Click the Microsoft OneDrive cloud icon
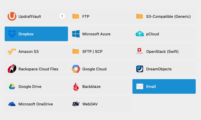 point(12,104)
